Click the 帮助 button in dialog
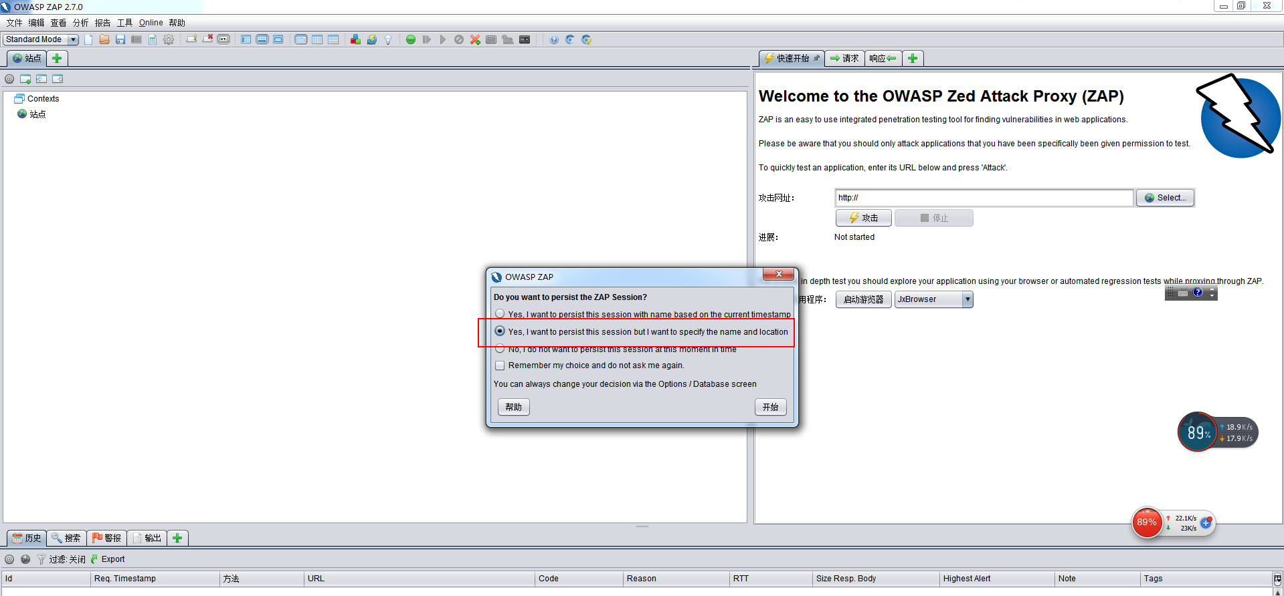The image size is (1284, 596). coord(514,407)
